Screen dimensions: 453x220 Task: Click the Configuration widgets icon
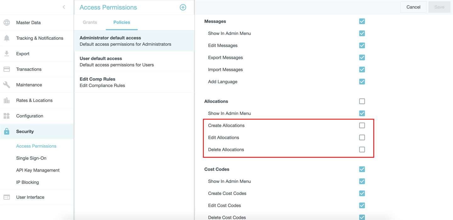pos(7,116)
